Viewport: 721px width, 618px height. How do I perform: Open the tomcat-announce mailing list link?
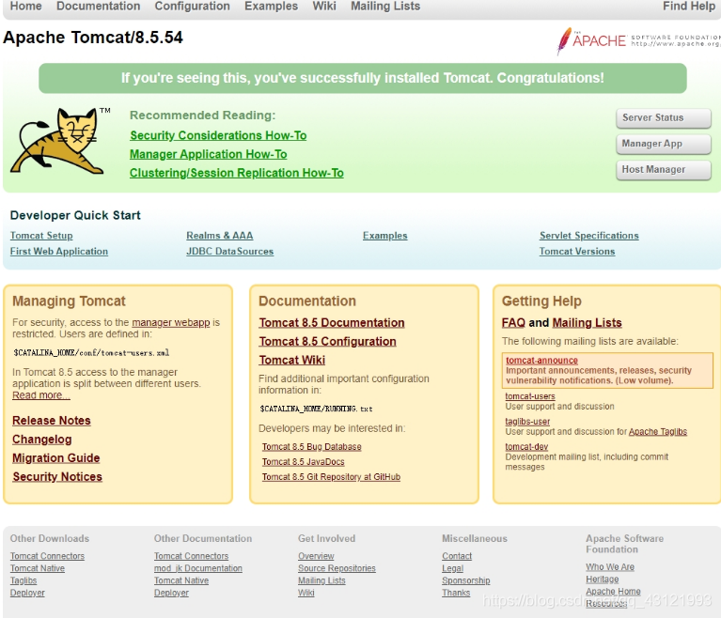(541, 361)
